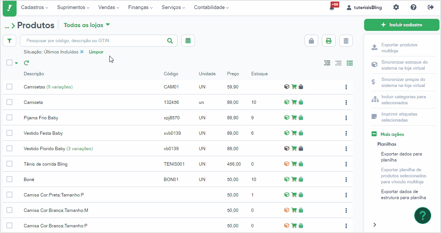Screen dimensions: 441x233
Task: Click the trash delete icon
Action: (x=346, y=41)
